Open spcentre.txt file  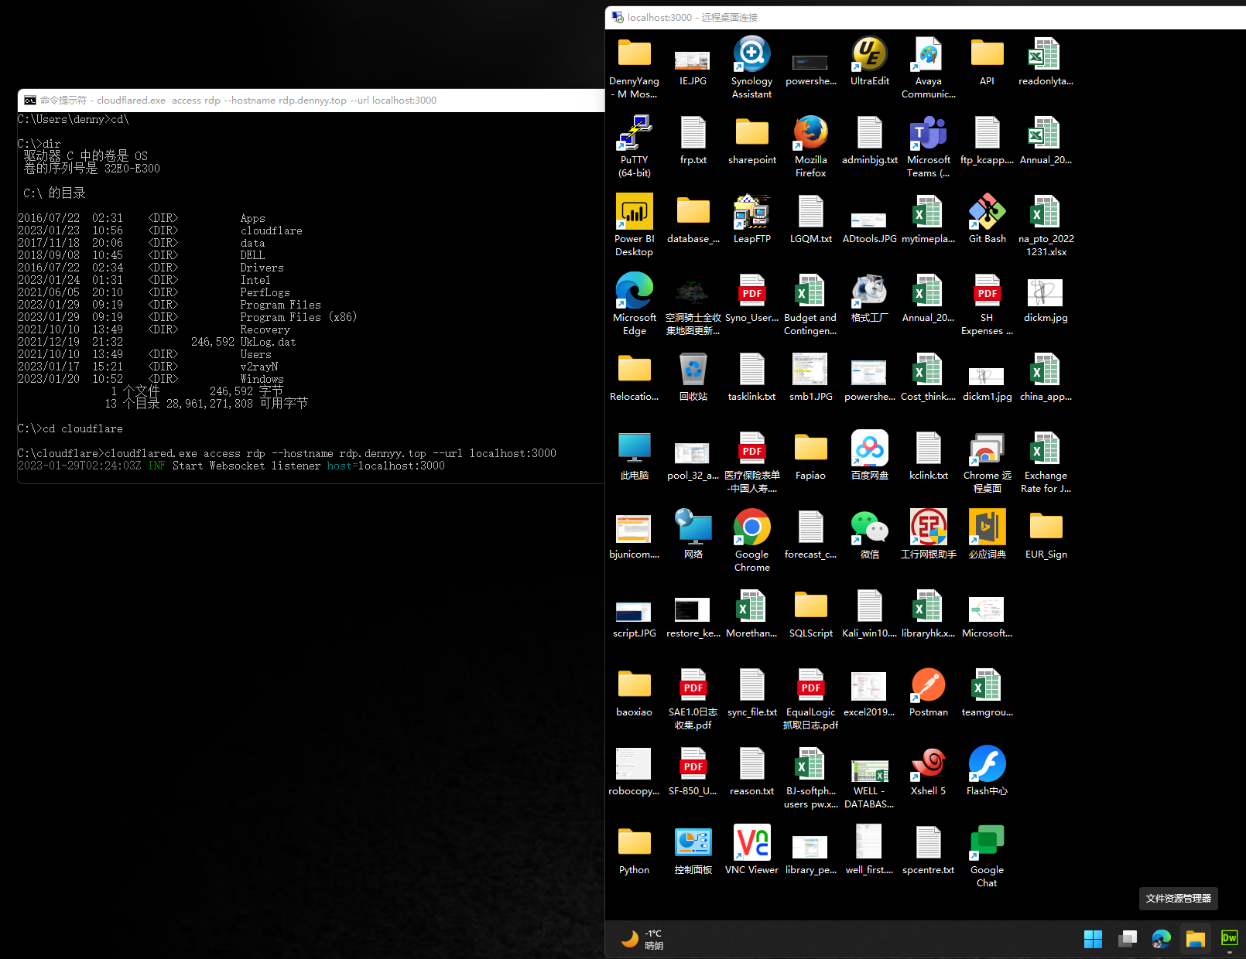[x=928, y=850]
